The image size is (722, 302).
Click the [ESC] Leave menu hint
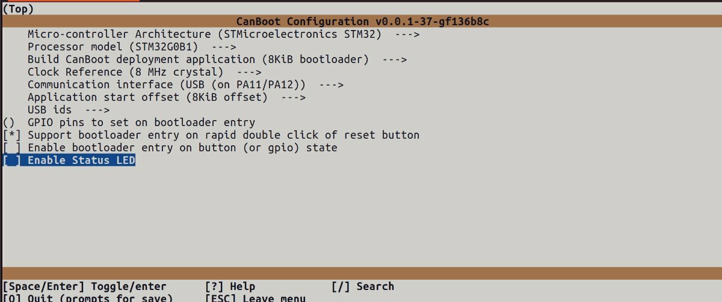point(255,298)
